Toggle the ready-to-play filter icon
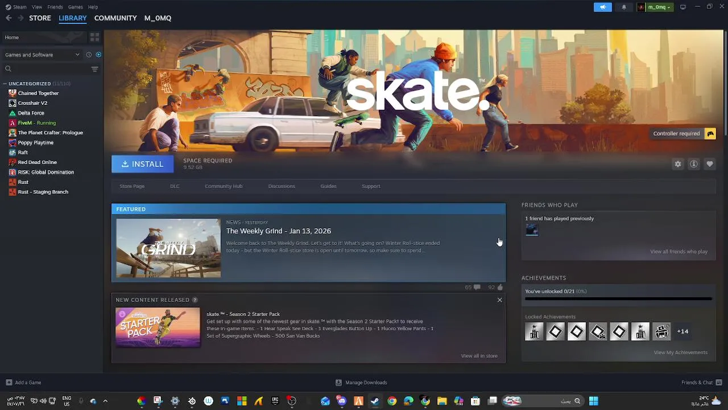The height and width of the screenshot is (410, 728). 98,55
